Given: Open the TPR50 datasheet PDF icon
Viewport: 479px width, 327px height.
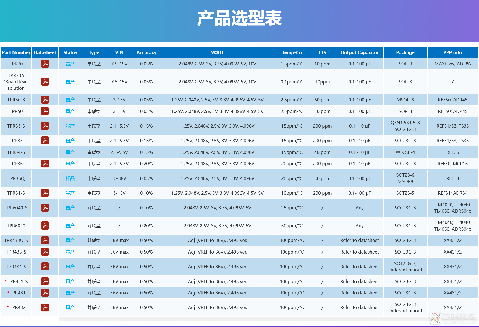Looking at the screenshot, I should (x=45, y=111).
